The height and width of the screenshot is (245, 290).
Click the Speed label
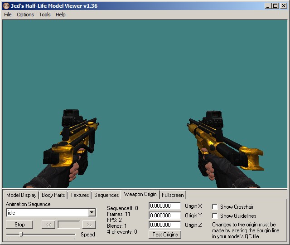tap(88, 235)
